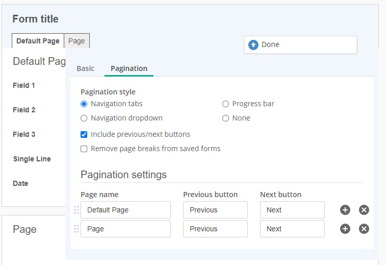Image resolution: width=387 pixels, height=265 pixels.
Task: Select Progress bar pagination style
Action: [225, 104]
